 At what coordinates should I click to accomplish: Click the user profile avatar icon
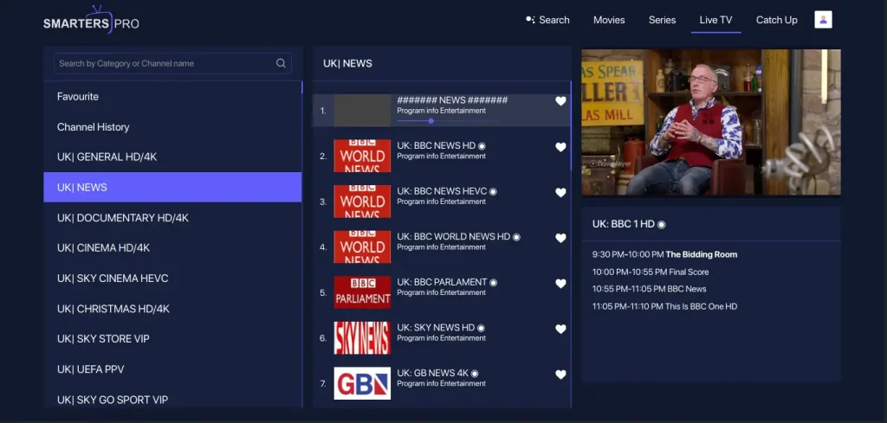pyautogui.click(x=823, y=20)
